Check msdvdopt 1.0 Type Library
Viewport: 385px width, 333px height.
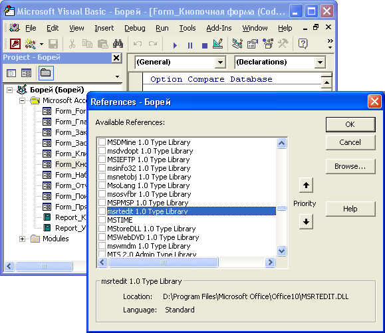click(x=102, y=151)
